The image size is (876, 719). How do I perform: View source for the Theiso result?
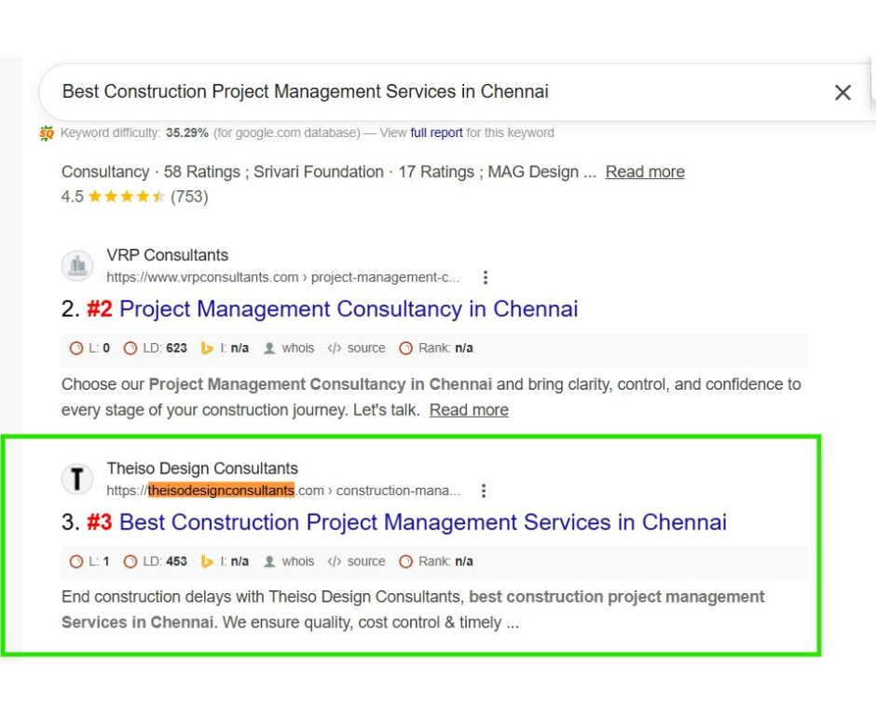pos(356,561)
